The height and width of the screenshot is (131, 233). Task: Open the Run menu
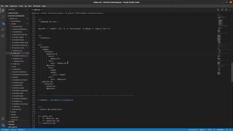click(30, 6)
